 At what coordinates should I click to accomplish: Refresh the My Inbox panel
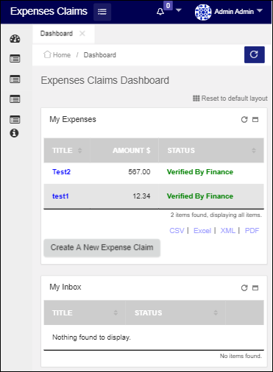[x=244, y=287]
